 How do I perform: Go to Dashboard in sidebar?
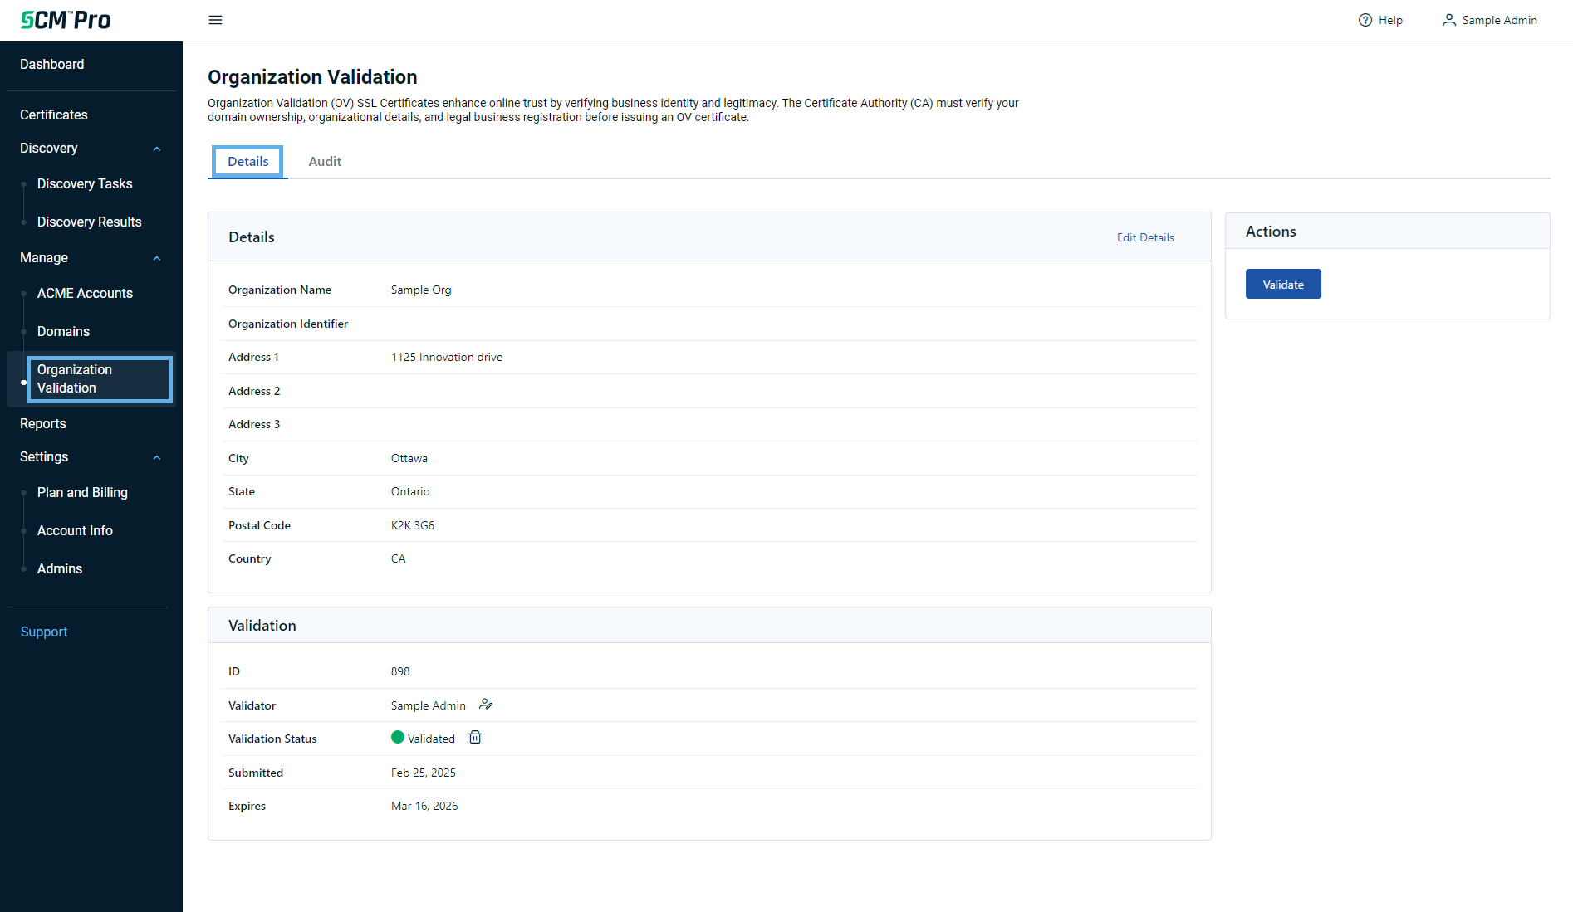point(51,64)
